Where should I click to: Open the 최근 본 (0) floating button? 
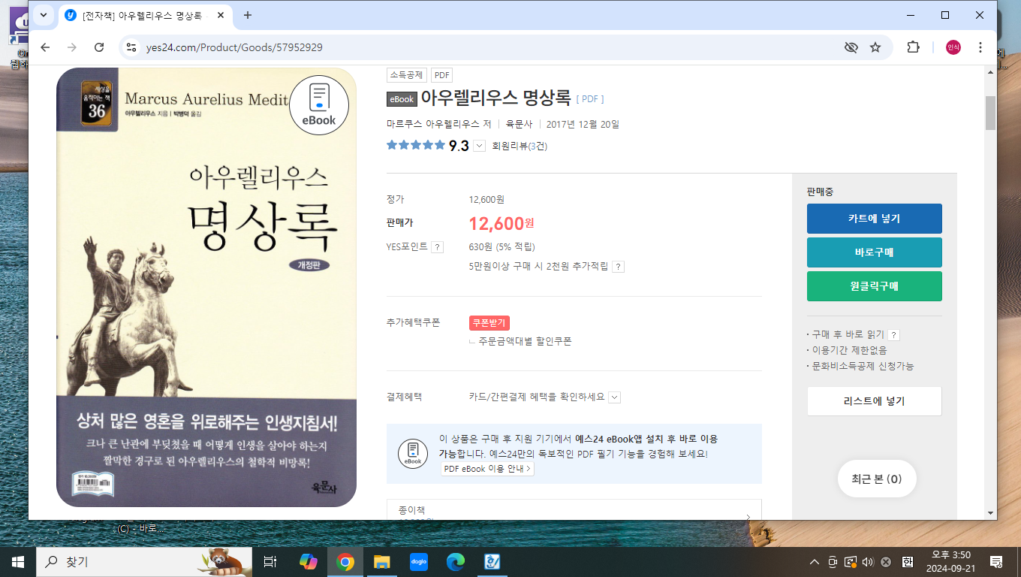(x=877, y=479)
